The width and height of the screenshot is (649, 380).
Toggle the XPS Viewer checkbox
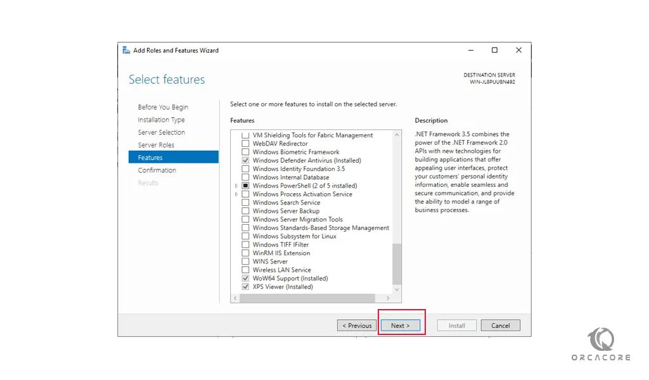point(245,286)
